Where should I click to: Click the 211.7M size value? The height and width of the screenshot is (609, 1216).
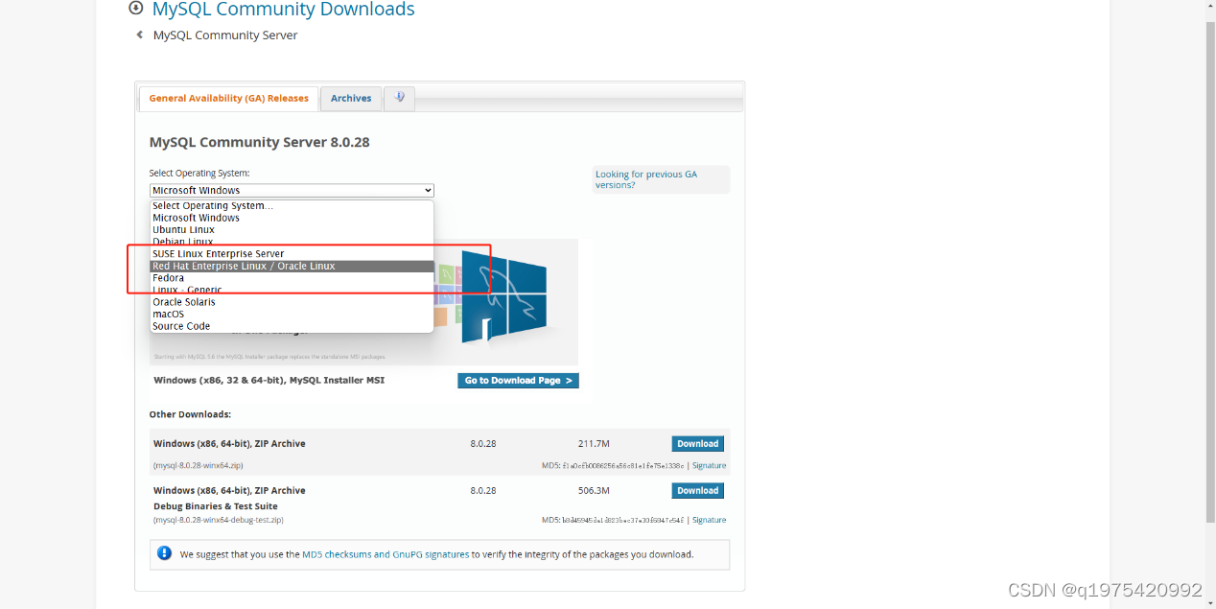coord(594,444)
